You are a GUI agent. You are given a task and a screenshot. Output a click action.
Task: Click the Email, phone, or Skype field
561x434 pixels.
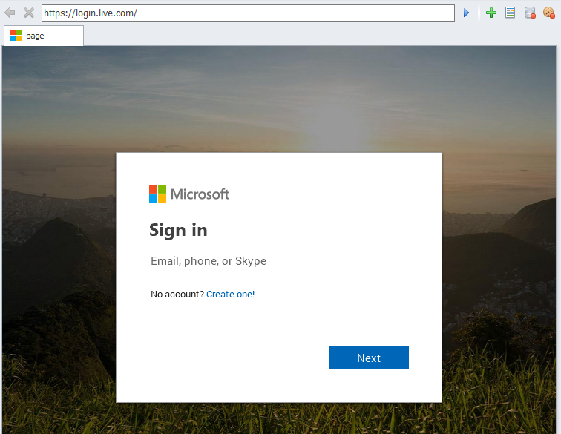click(x=279, y=261)
